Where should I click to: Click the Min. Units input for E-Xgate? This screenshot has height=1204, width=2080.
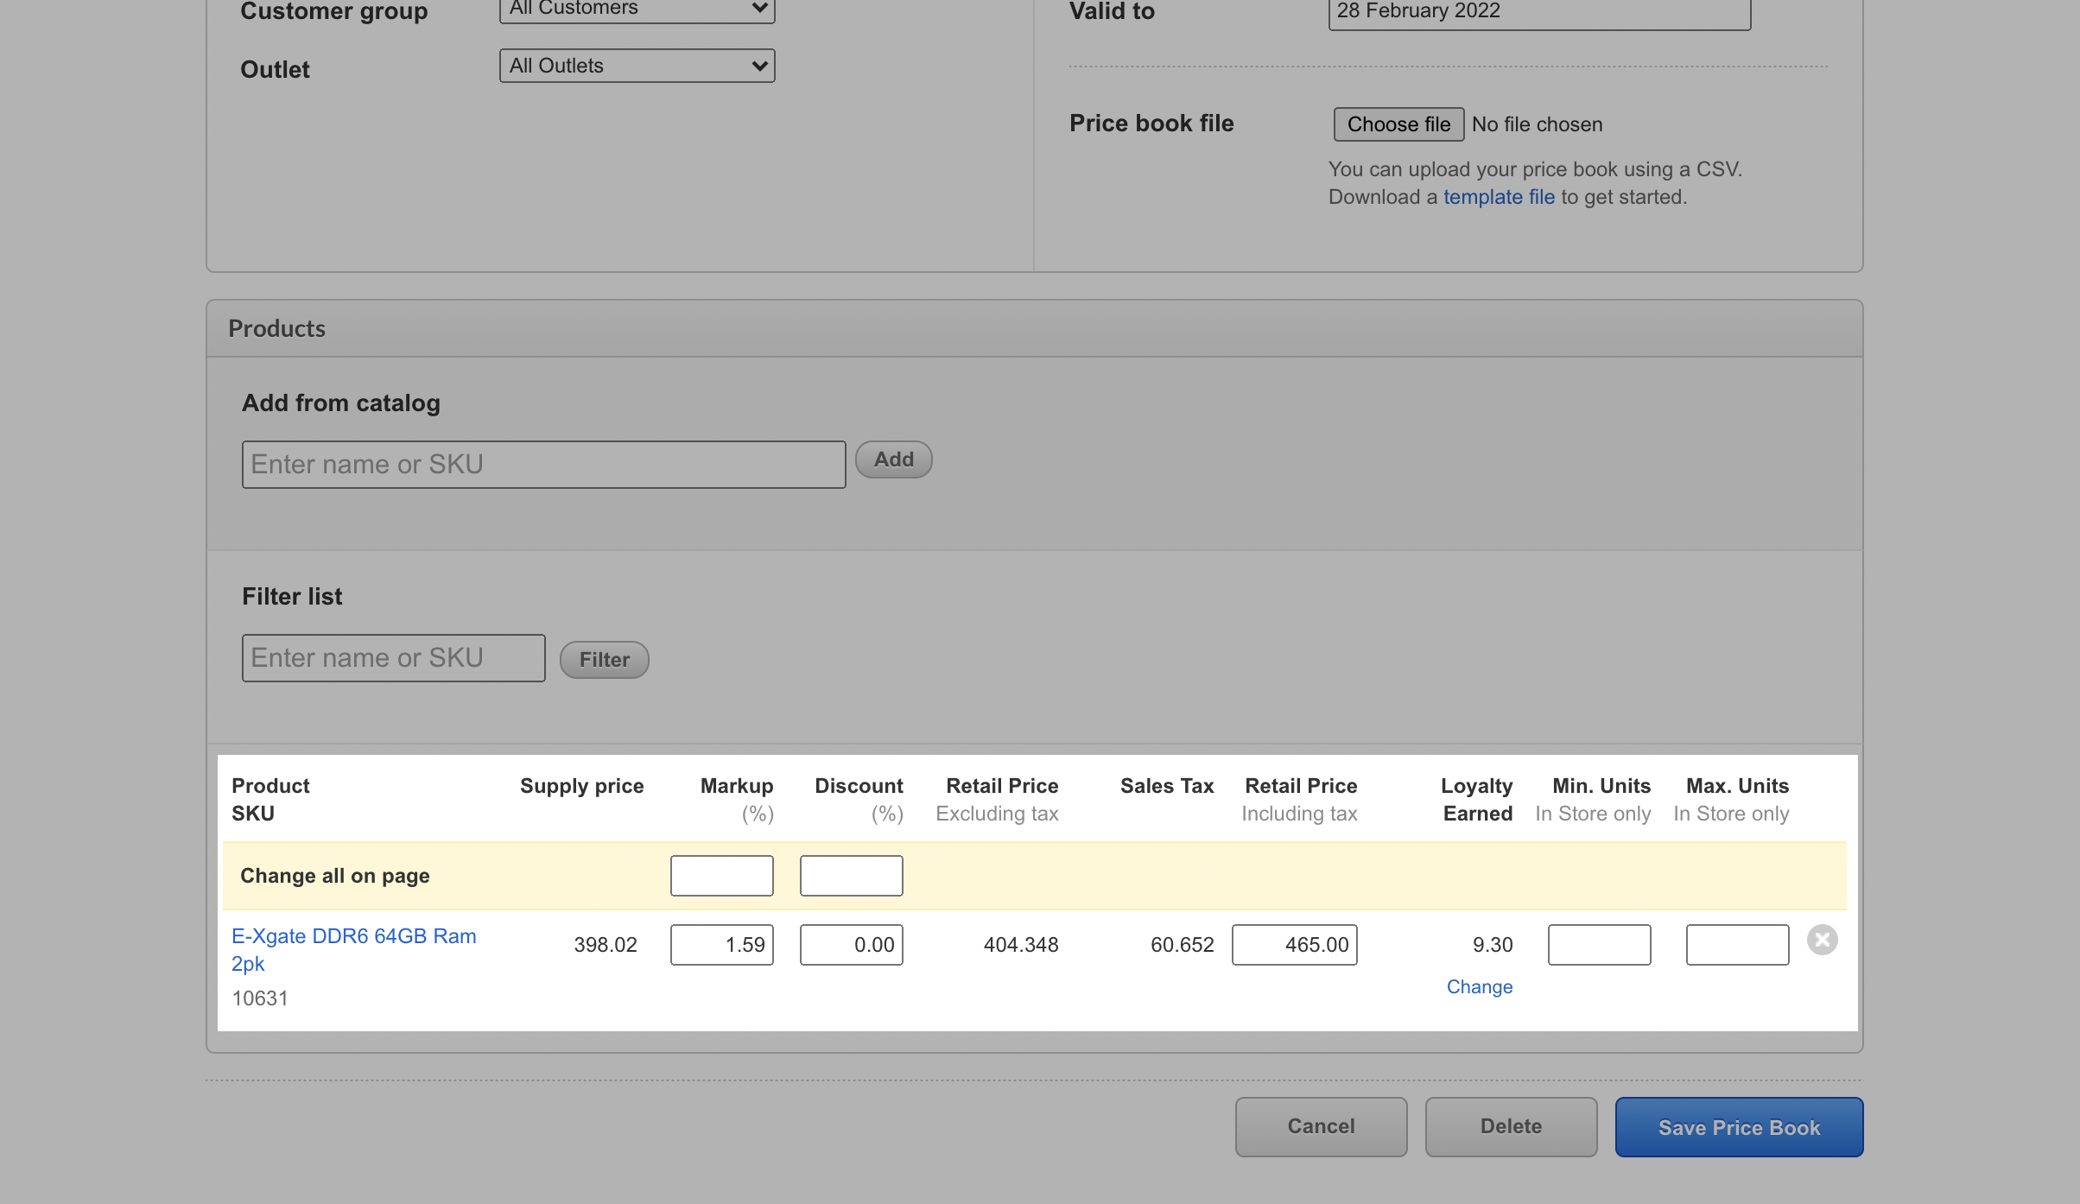pos(1599,945)
